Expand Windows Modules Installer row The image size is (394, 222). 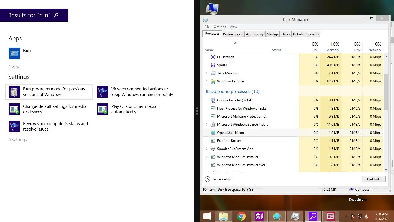[x=207, y=157]
